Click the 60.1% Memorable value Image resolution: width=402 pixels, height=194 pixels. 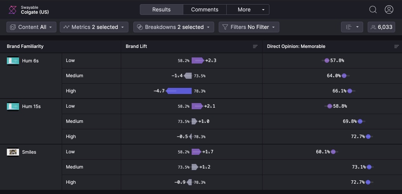pyautogui.click(x=323, y=152)
